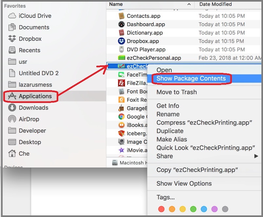Expand the Share submenu arrow
Viewport: 263px width, 217px height.
click(x=256, y=156)
